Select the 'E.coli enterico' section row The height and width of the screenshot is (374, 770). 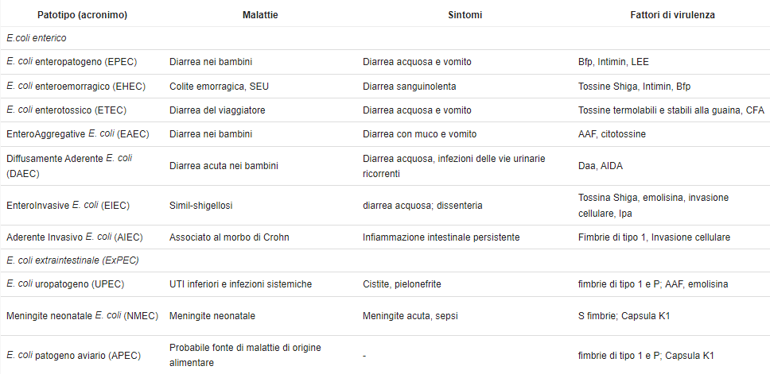[385, 38]
